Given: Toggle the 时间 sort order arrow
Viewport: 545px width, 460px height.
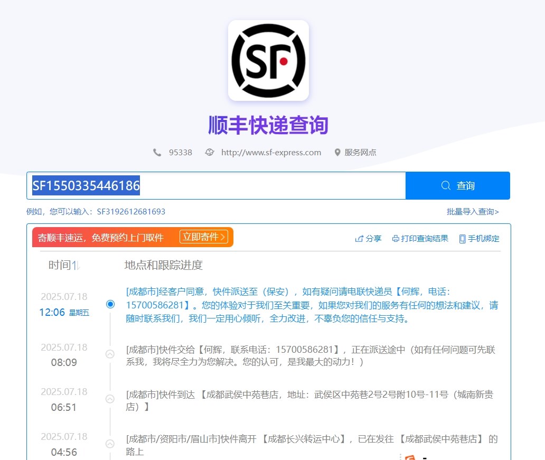Looking at the screenshot, I should point(76,266).
